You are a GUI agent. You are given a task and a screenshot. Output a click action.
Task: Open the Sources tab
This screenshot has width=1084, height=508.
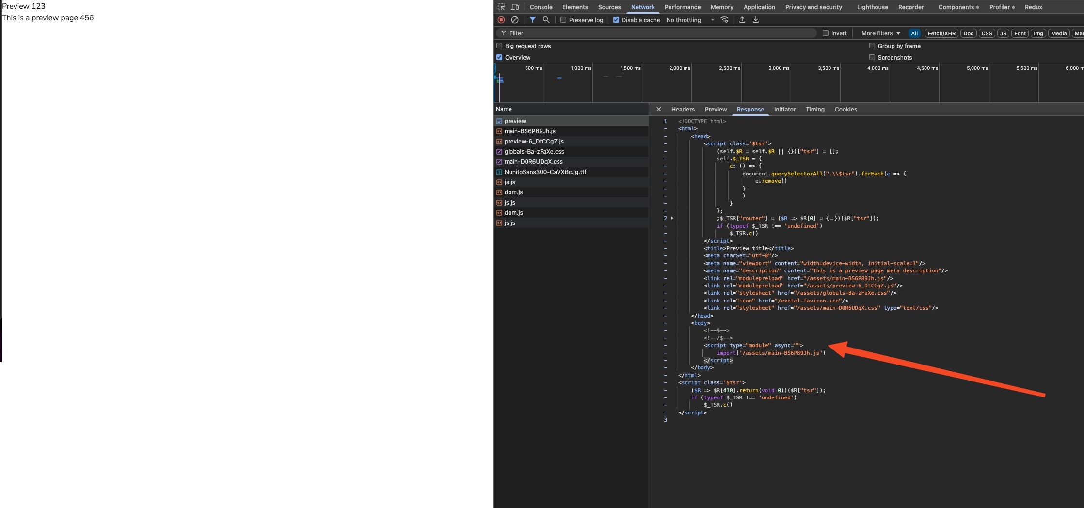click(609, 7)
